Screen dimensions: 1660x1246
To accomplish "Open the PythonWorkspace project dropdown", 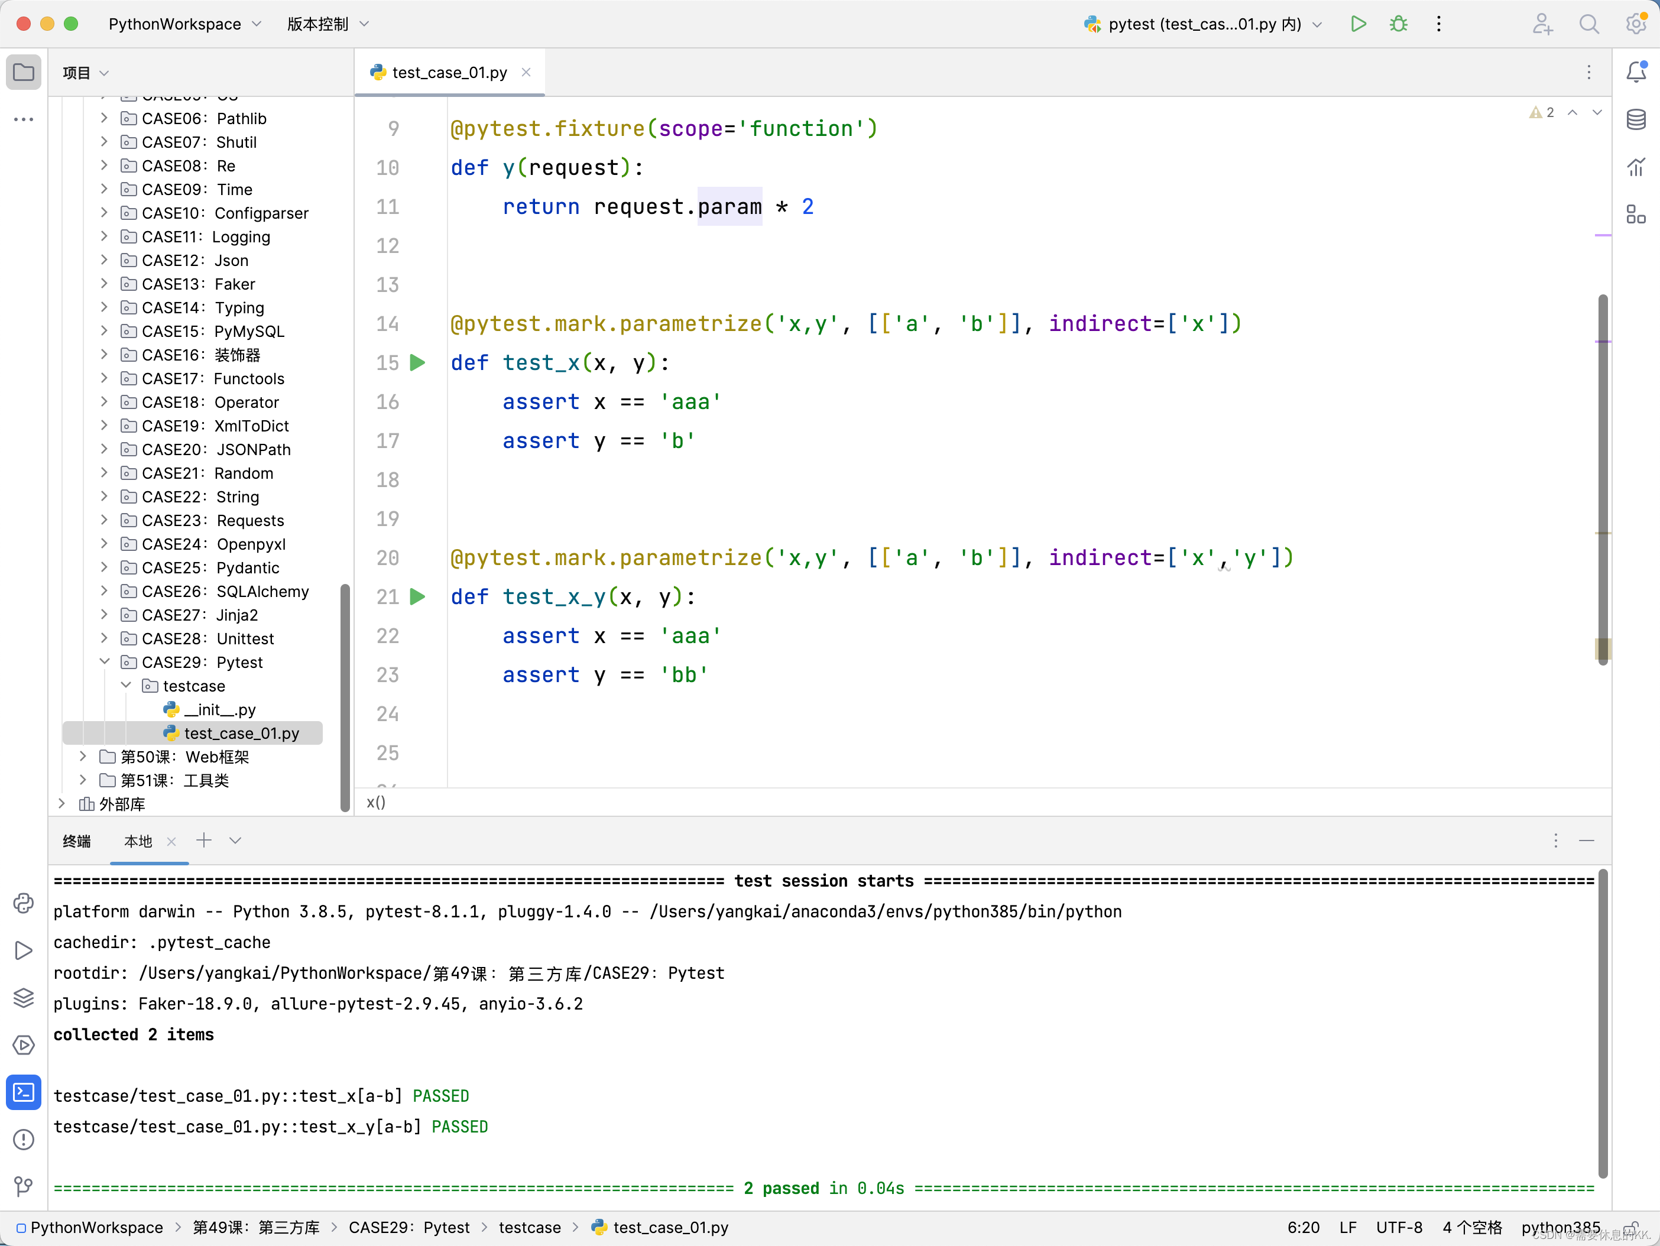I will tap(184, 24).
